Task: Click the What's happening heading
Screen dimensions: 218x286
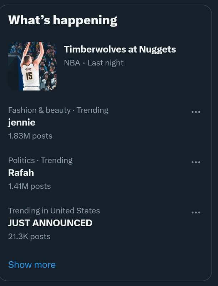Action: tap(62, 20)
